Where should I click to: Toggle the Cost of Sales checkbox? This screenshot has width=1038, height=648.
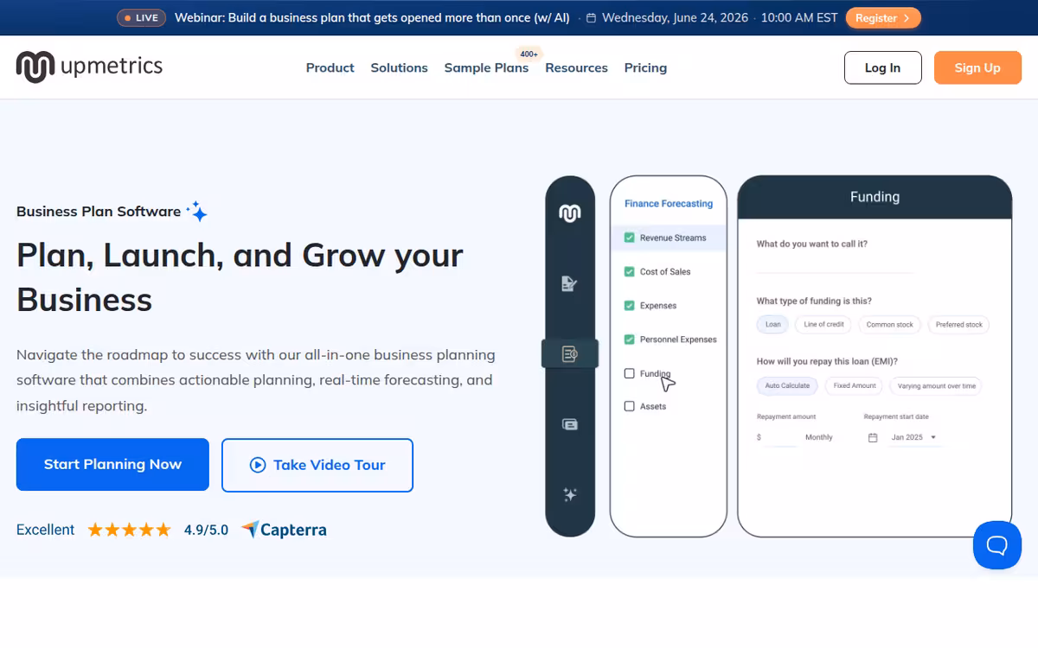629,271
